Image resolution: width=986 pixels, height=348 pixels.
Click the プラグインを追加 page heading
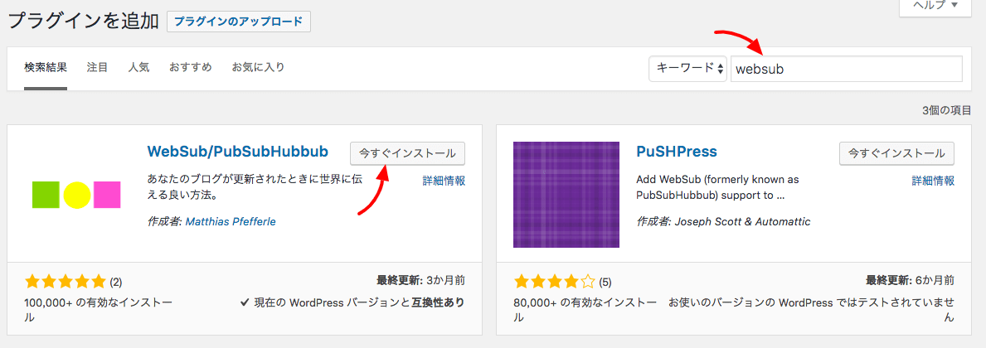pos(83,22)
